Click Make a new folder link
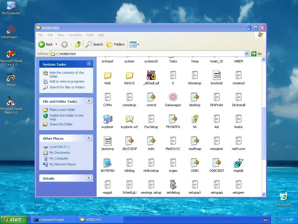Viewport: 298px width, 224px height. (62, 110)
